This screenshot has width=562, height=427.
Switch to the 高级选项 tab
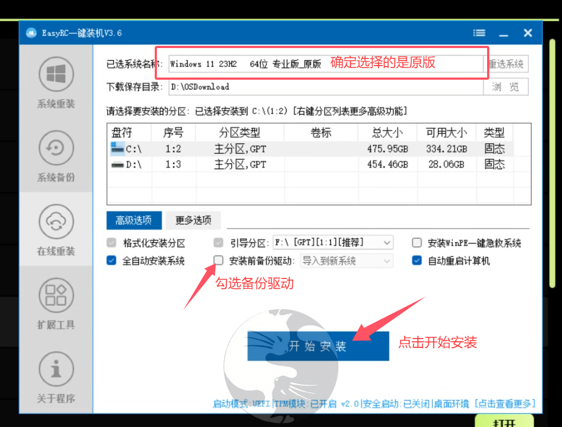click(x=133, y=220)
